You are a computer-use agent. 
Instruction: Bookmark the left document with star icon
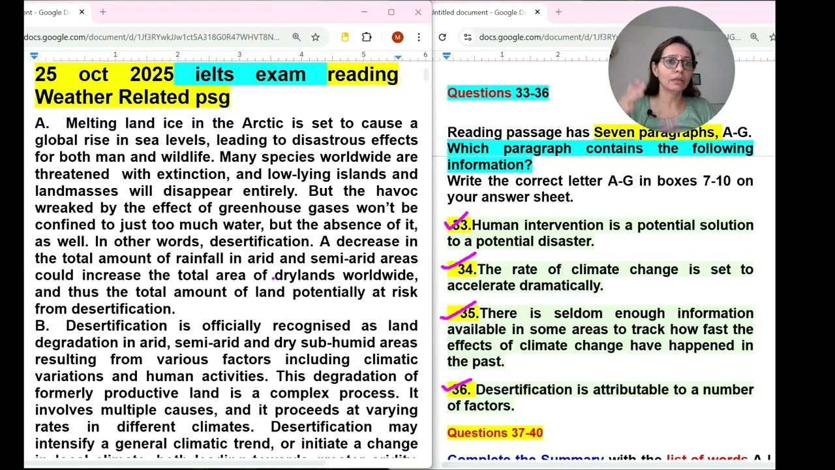click(x=316, y=37)
